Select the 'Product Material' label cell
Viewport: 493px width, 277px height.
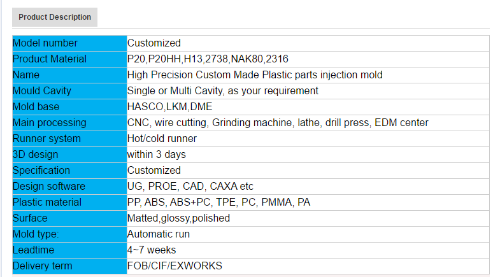point(69,59)
